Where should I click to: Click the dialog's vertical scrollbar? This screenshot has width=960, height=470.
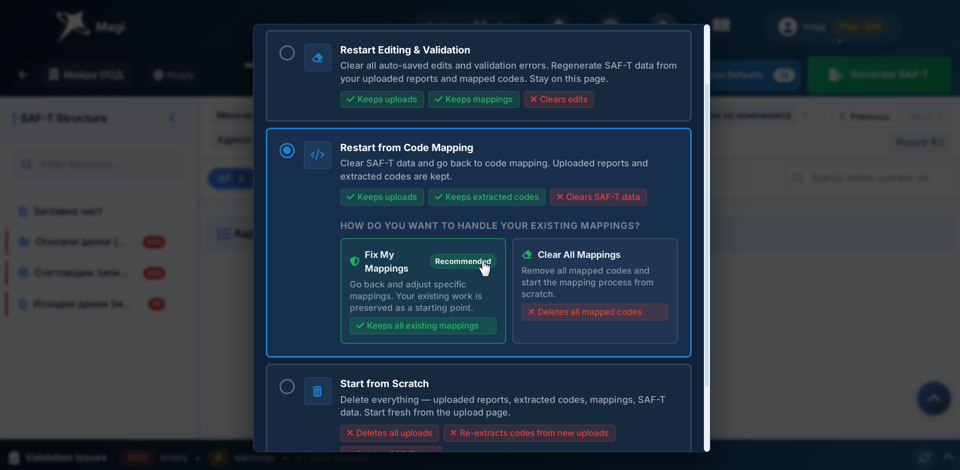click(x=707, y=234)
